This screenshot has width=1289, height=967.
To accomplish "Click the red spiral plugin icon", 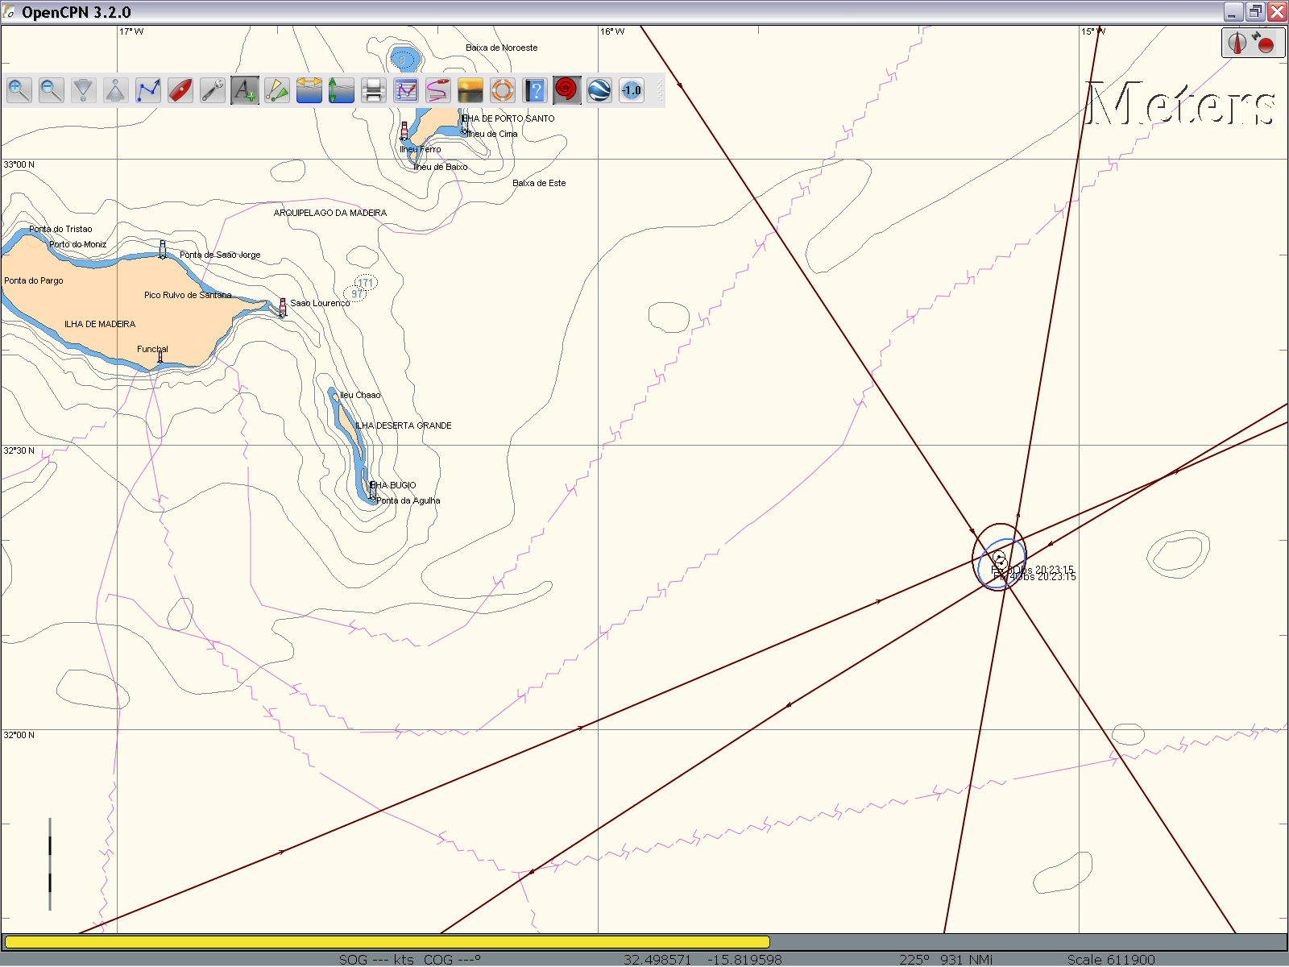I will 567,90.
